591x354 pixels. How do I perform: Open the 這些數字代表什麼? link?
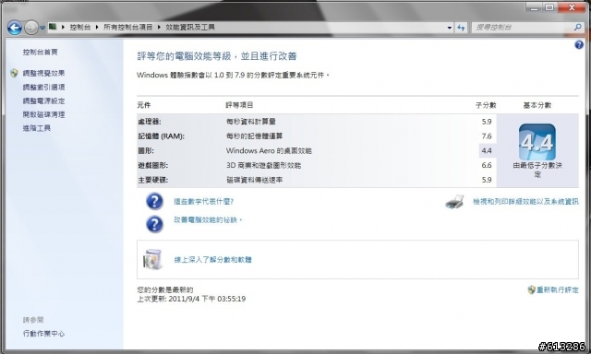pos(203,202)
